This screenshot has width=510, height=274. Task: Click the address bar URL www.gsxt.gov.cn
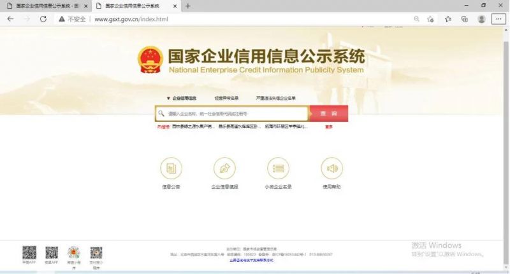131,19
